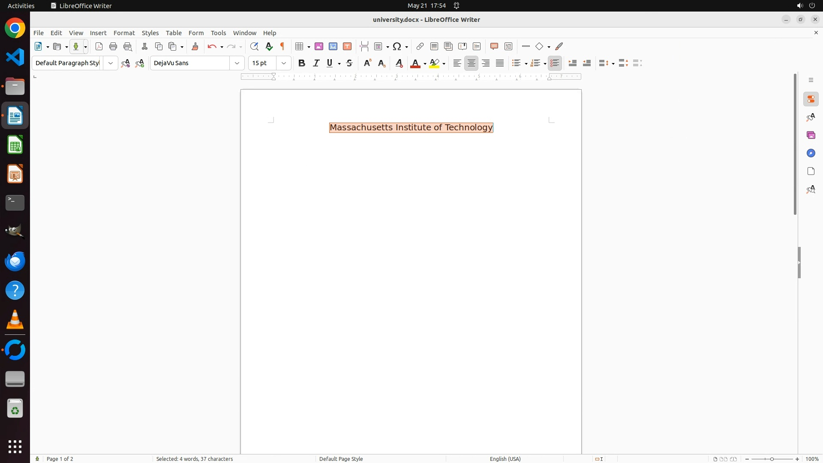Open the Tools menu
This screenshot has height=463, width=823.
[218, 33]
